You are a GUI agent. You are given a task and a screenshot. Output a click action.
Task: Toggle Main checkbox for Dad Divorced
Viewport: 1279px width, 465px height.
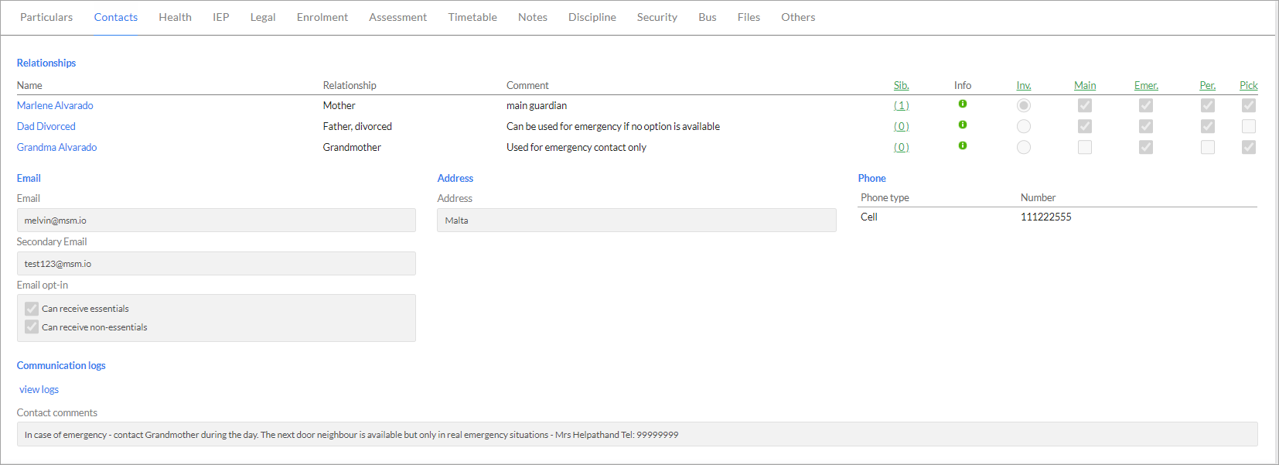pos(1085,126)
